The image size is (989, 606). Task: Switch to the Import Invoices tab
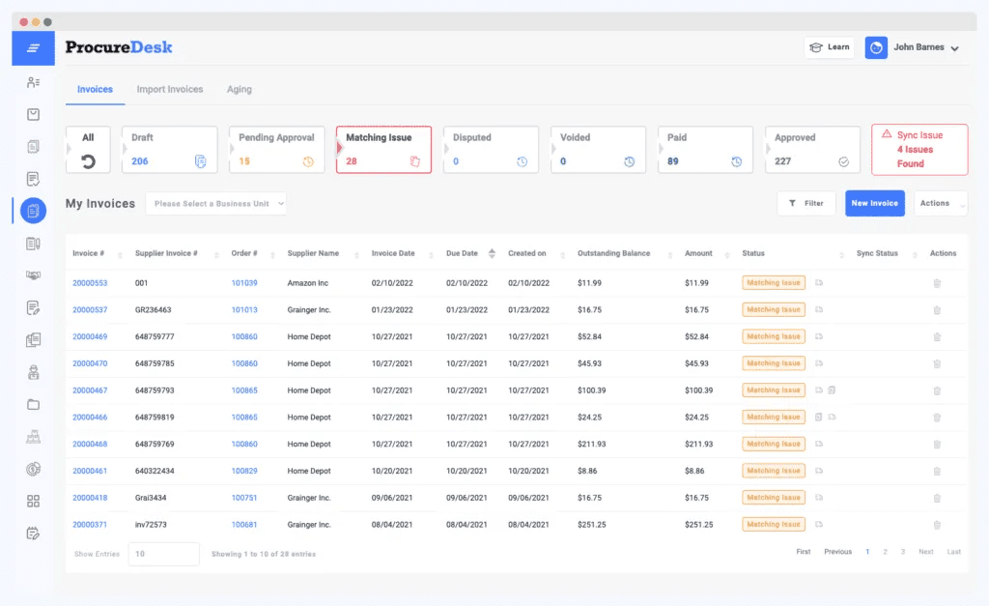(x=170, y=89)
